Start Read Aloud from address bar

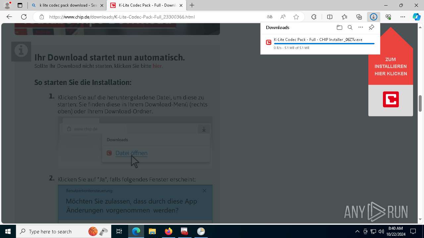point(283,17)
